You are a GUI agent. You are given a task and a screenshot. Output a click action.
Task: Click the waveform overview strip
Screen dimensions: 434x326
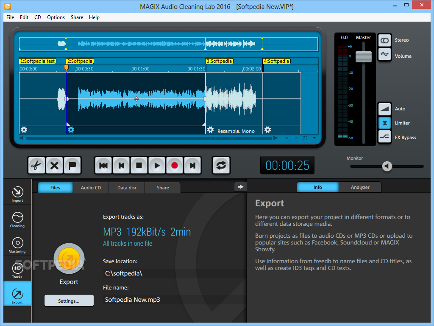169,44
